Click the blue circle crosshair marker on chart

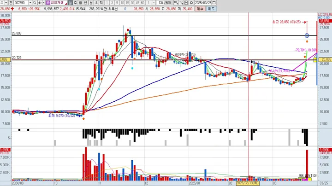pyautogui.click(x=307, y=35)
